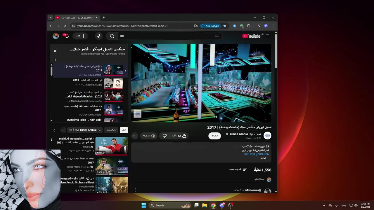Click the YouTube search magnifier button
Image resolution: width=374 pixels, height=210 pixels.
coord(112,36)
